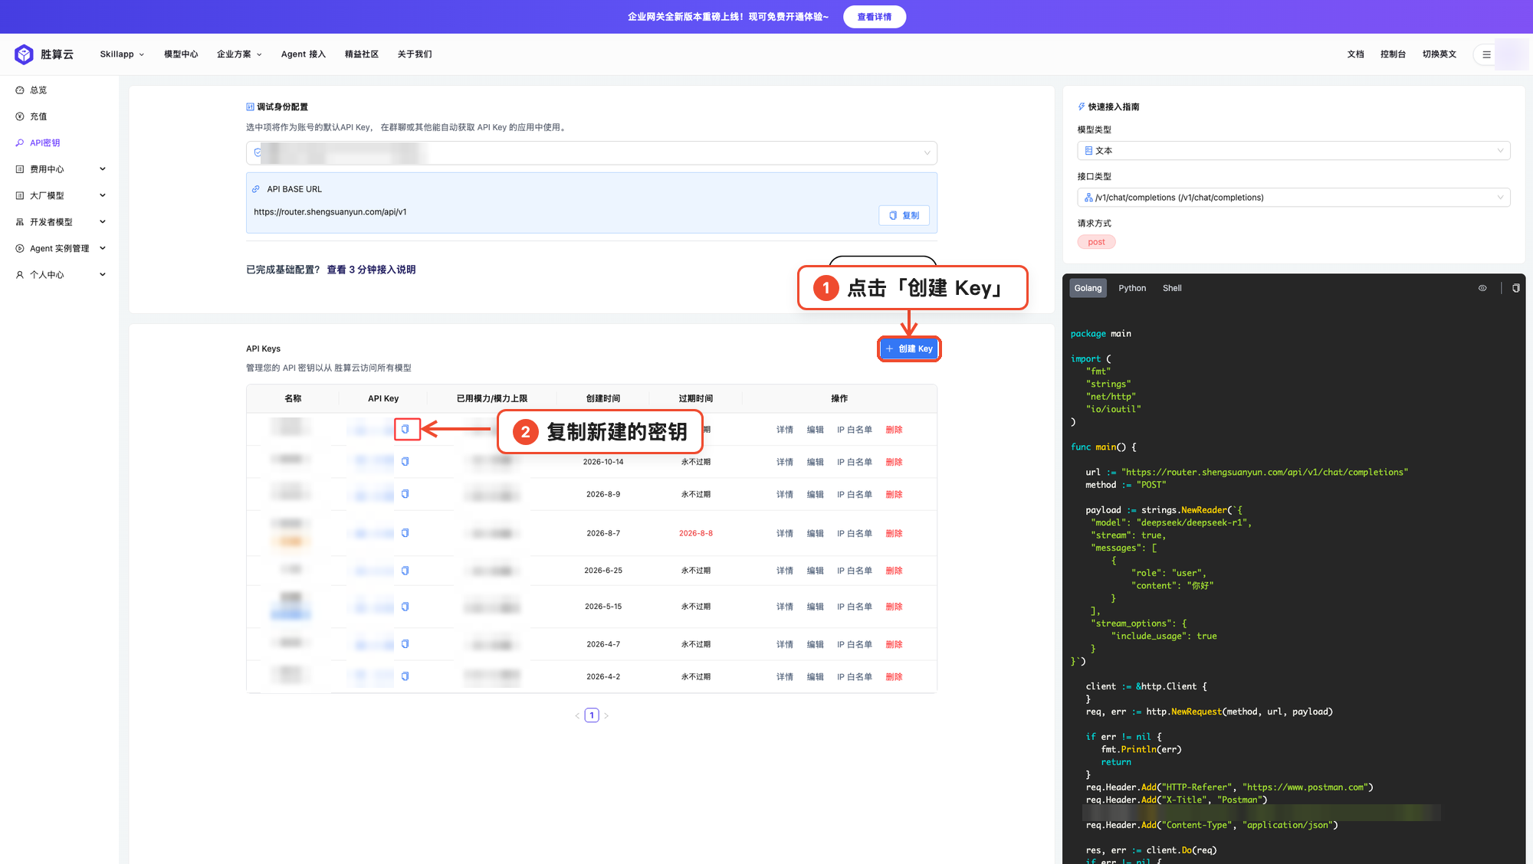
Task: Click the 创建 Key button
Action: point(909,349)
